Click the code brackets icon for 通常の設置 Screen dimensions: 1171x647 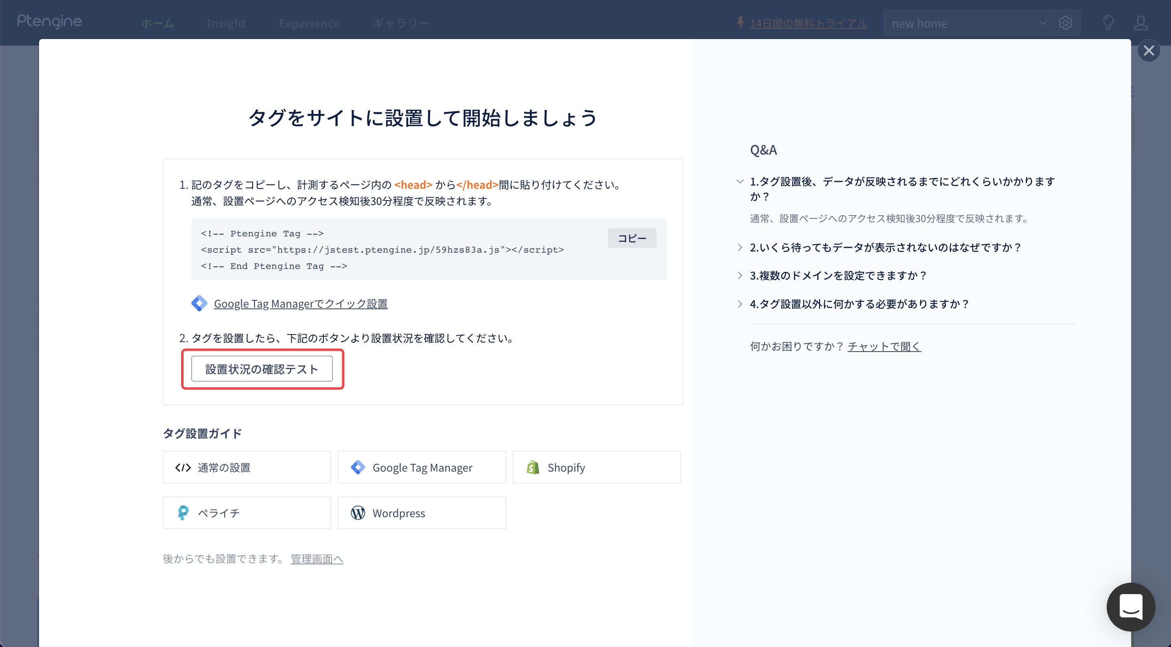[x=183, y=468]
